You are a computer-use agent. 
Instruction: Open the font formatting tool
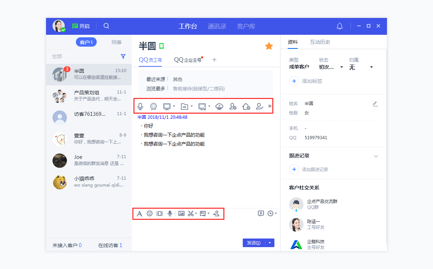click(x=140, y=213)
